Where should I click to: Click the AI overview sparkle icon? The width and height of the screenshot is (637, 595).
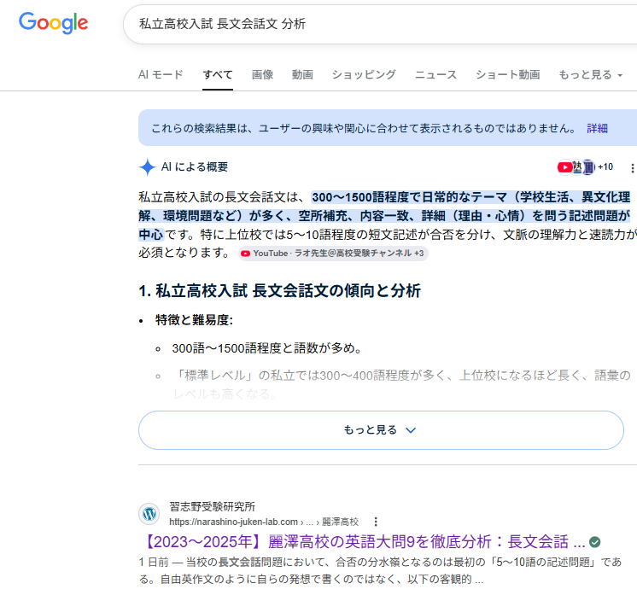pos(147,167)
